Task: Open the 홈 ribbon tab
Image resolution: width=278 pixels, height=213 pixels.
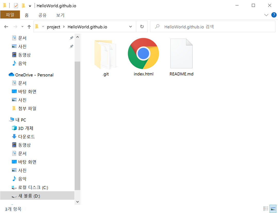Action: click(27, 15)
